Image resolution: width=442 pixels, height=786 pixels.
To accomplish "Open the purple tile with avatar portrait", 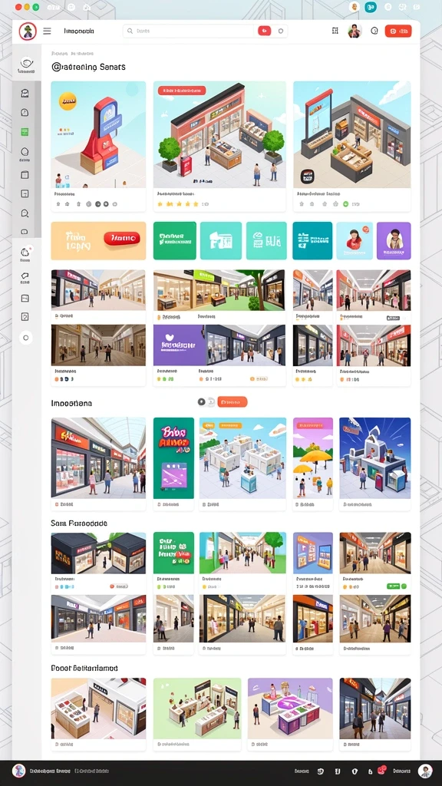I will point(394,240).
